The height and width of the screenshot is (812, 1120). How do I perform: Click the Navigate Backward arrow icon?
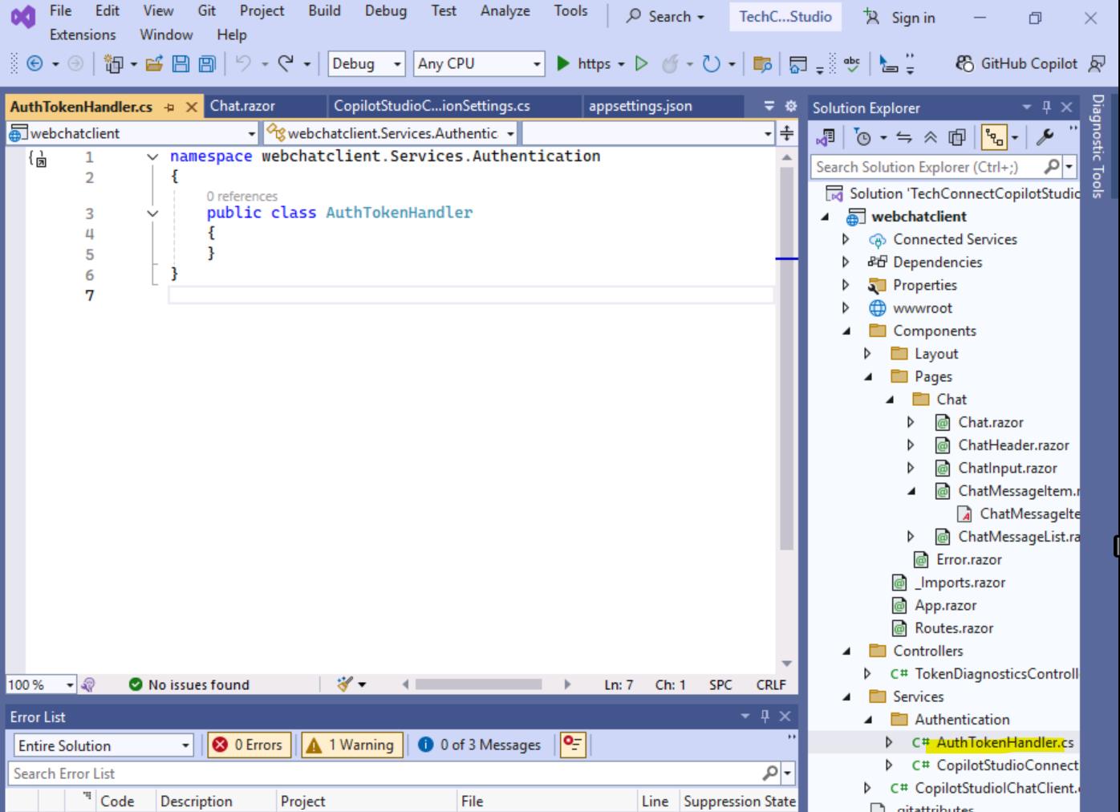pyautogui.click(x=34, y=64)
